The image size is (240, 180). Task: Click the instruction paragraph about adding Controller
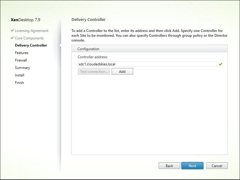point(149,36)
